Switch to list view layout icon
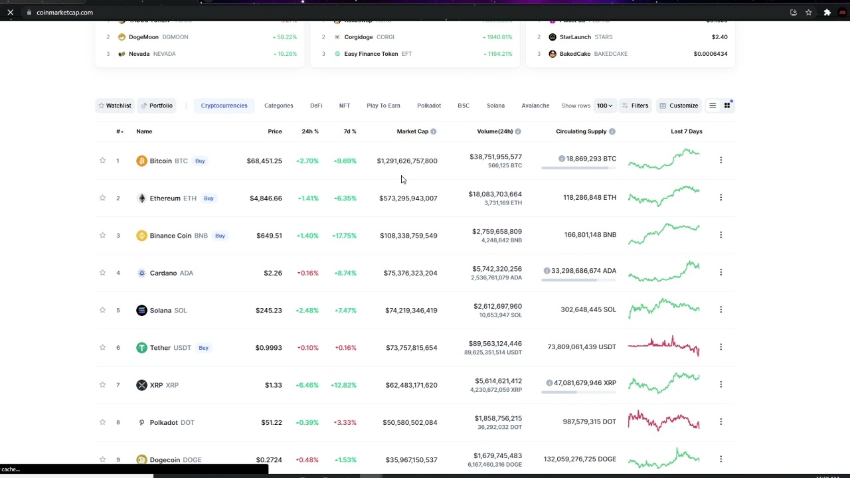The height and width of the screenshot is (478, 850). click(x=713, y=106)
